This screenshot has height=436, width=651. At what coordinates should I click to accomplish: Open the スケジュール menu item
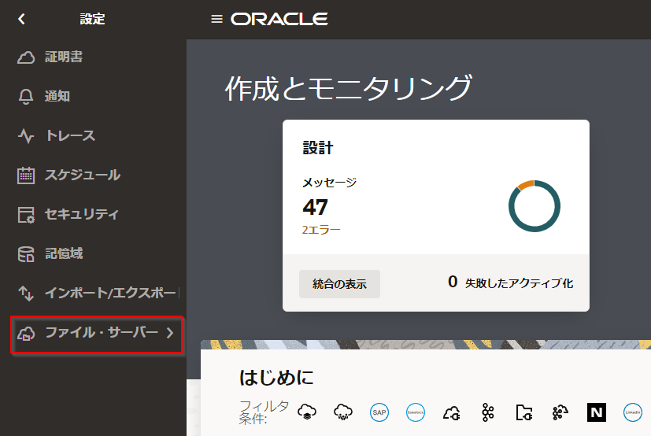(82, 176)
